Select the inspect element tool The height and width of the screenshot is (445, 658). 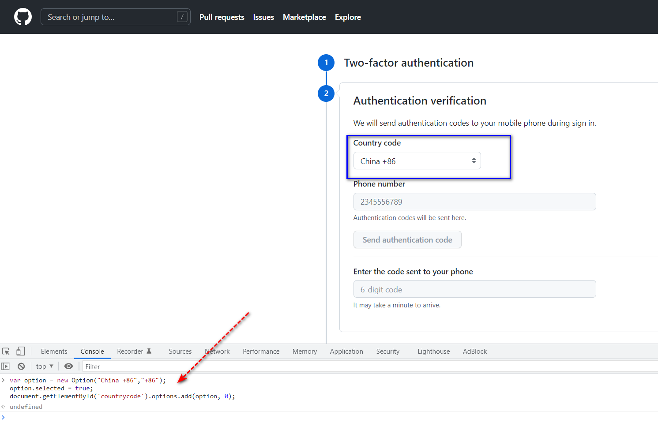click(x=6, y=351)
